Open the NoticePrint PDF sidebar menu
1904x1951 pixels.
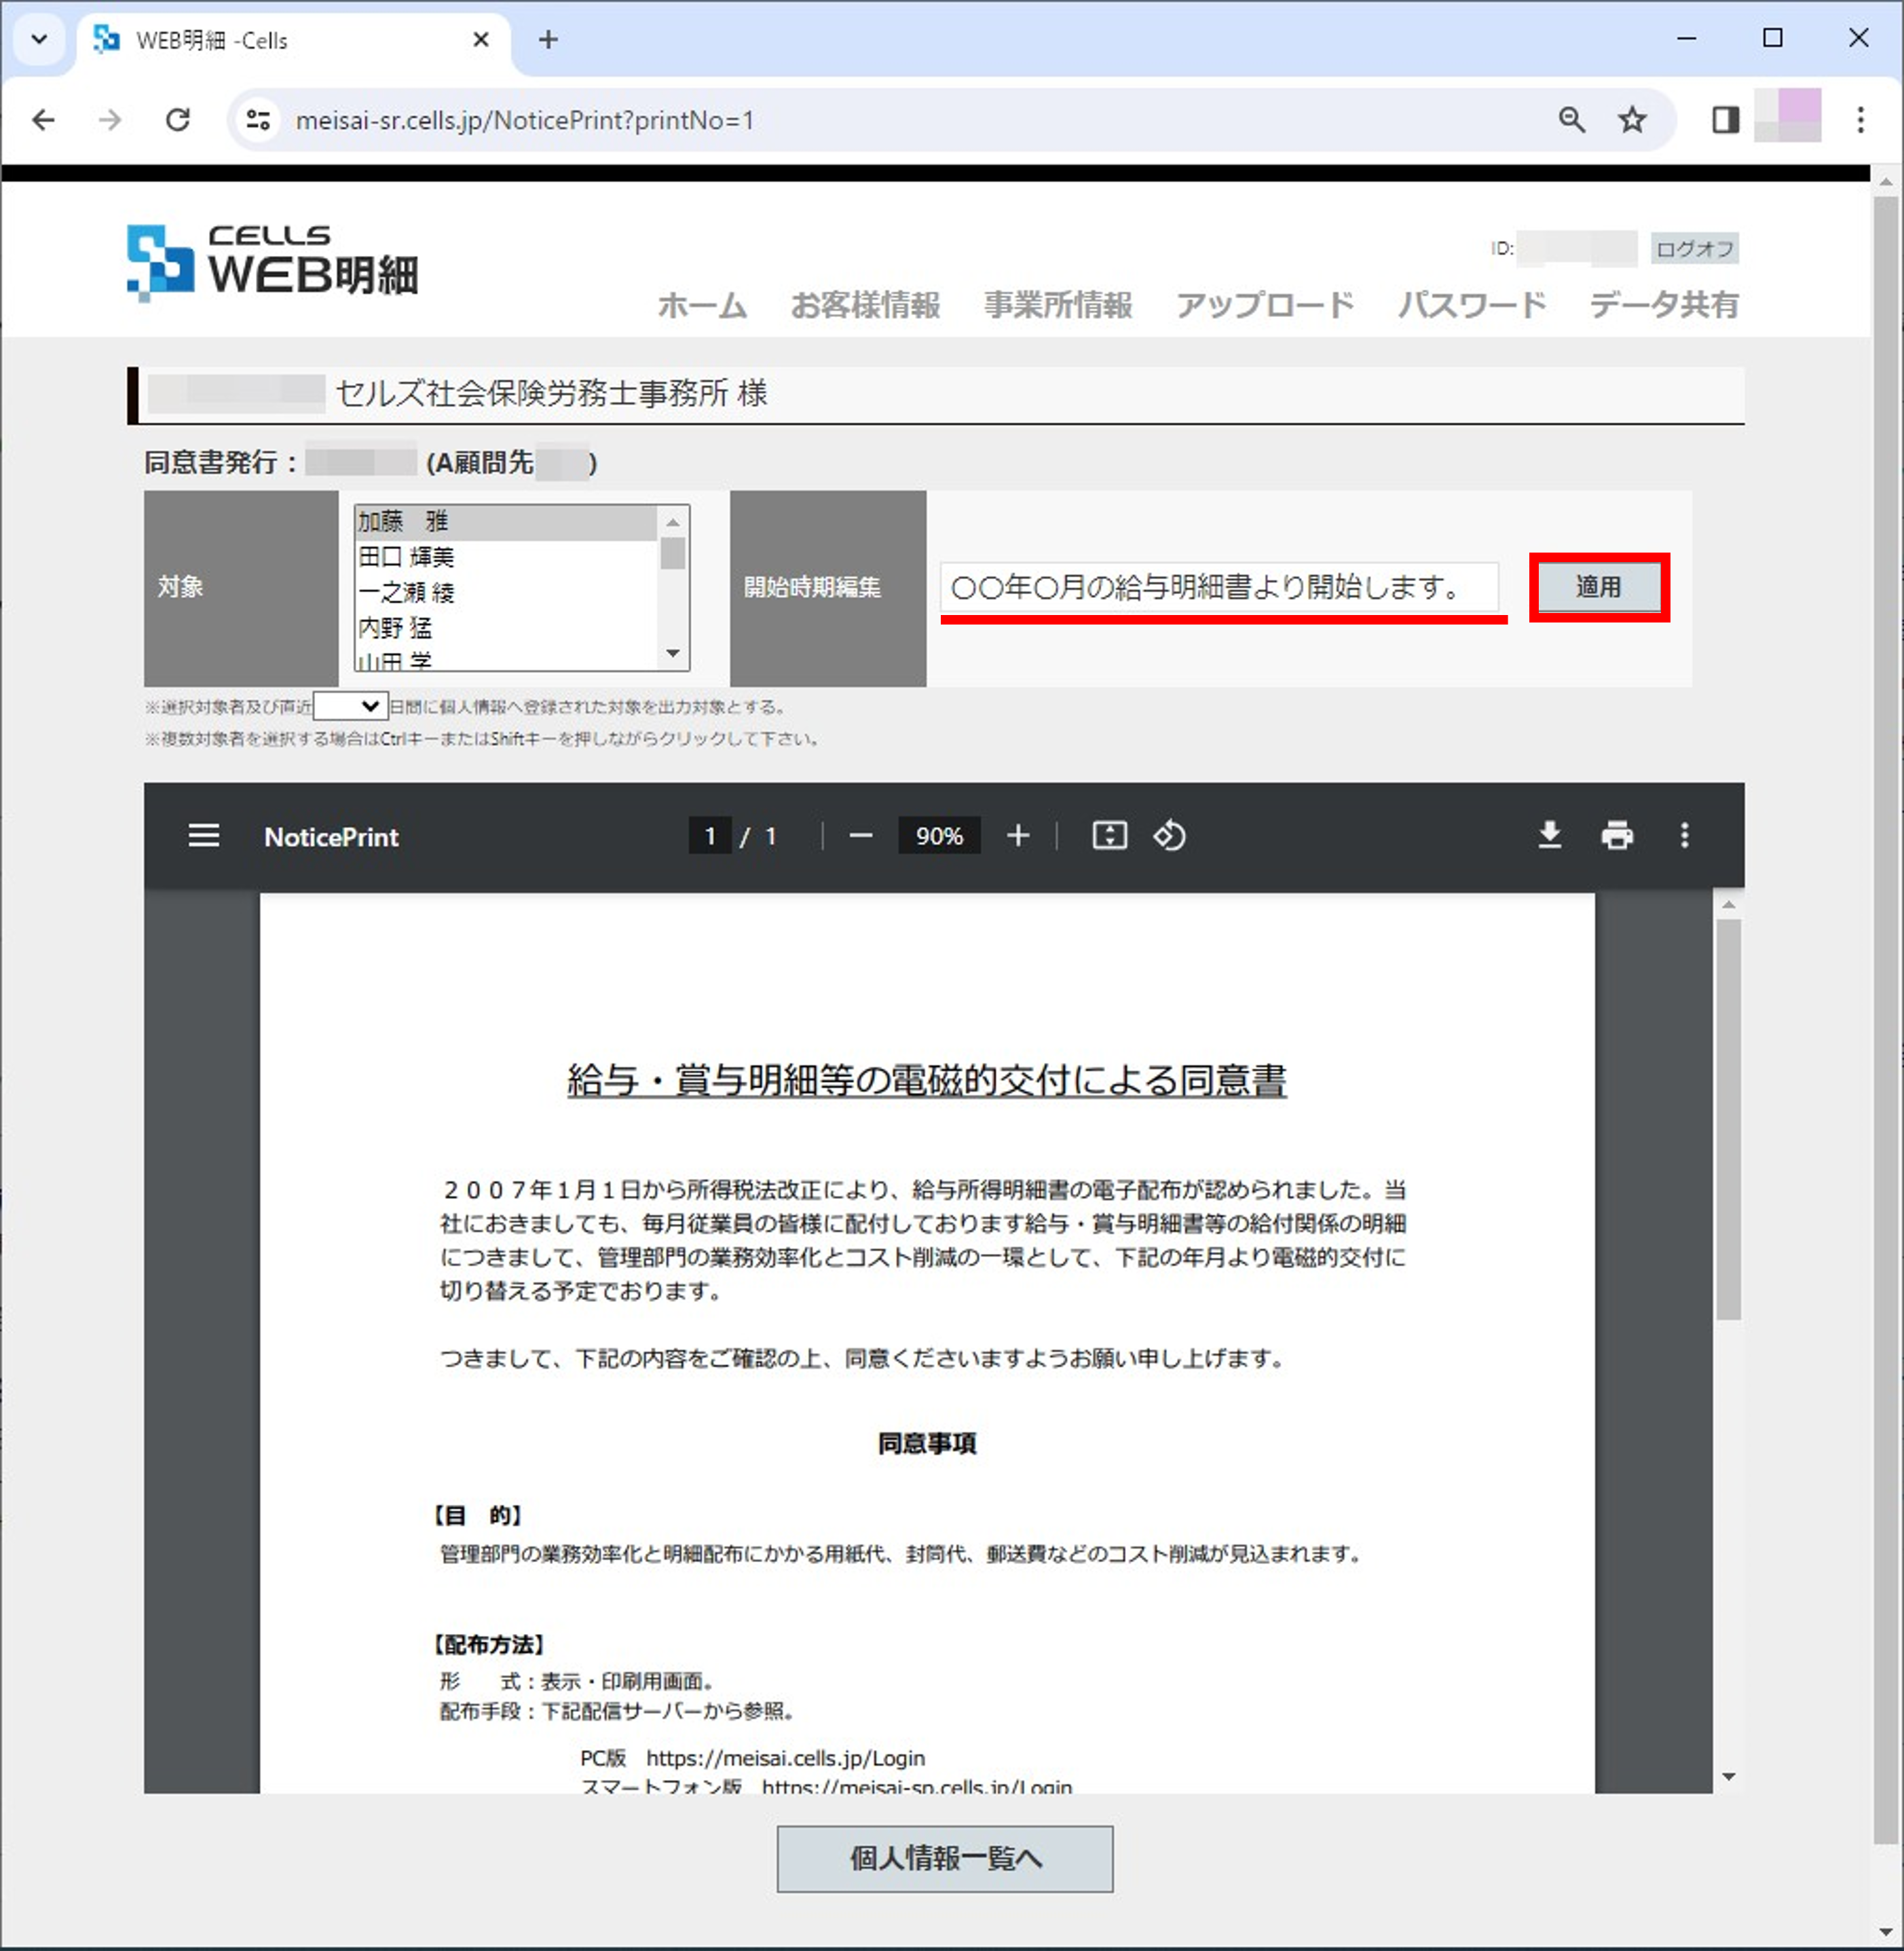(203, 836)
